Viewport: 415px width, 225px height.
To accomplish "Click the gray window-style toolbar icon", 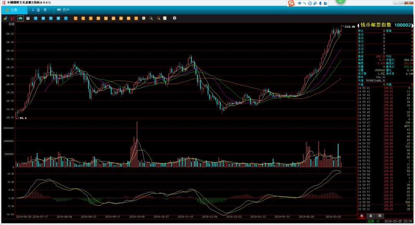I will pos(28,18).
